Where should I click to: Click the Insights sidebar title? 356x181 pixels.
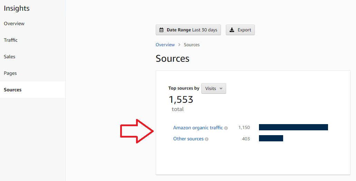point(17,8)
